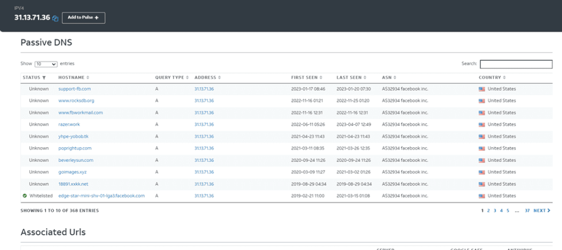This screenshot has width=562, height=250.
Task: Open the Show entries dropdown
Action: pos(46,65)
